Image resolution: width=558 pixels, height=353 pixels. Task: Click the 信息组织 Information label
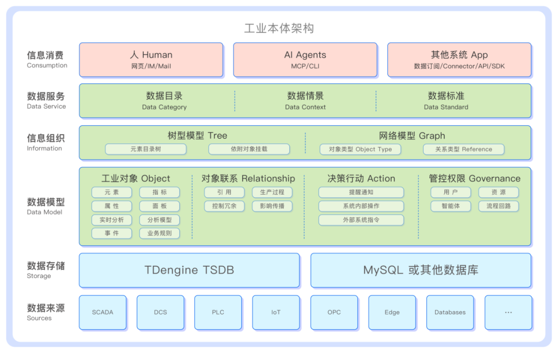click(x=45, y=142)
